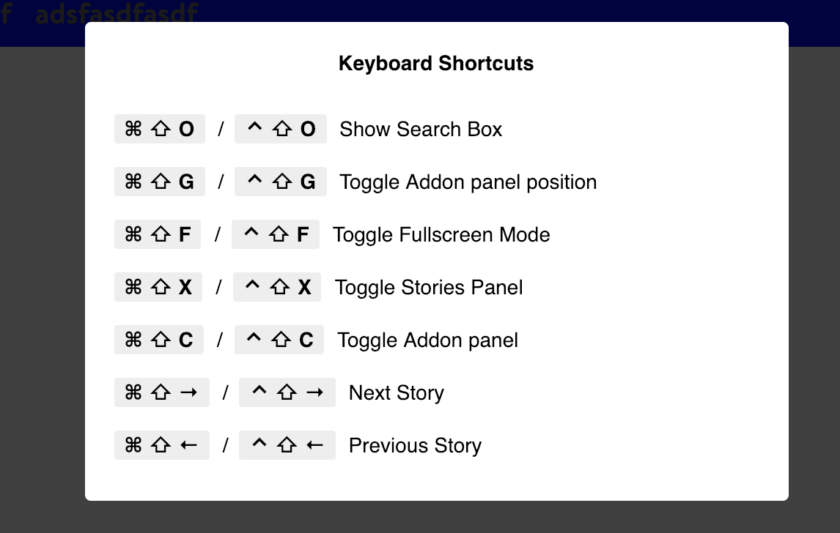
Task: Open Show Search Box entry
Action: pos(421,129)
